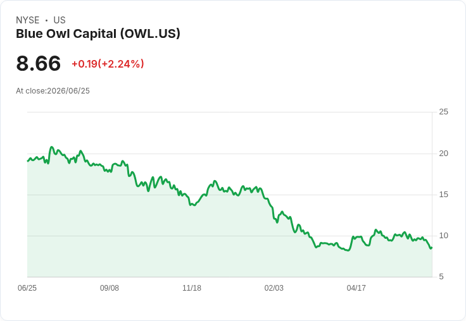Select the 02/03 date marker
The image size is (466, 321).
(x=274, y=288)
